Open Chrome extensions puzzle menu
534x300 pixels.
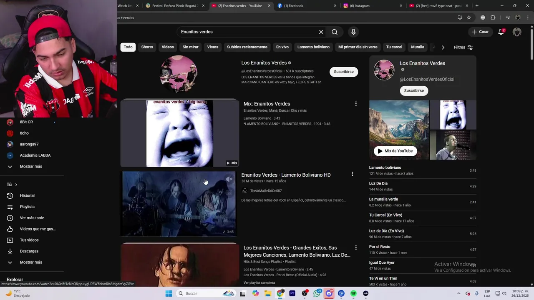pyautogui.click(x=493, y=17)
